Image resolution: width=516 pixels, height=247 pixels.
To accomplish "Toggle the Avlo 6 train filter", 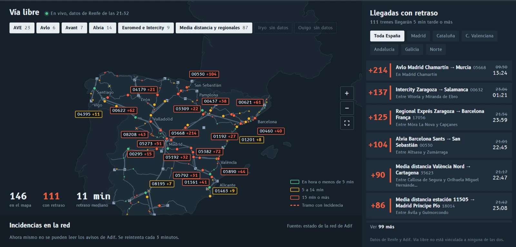I will point(48,28).
